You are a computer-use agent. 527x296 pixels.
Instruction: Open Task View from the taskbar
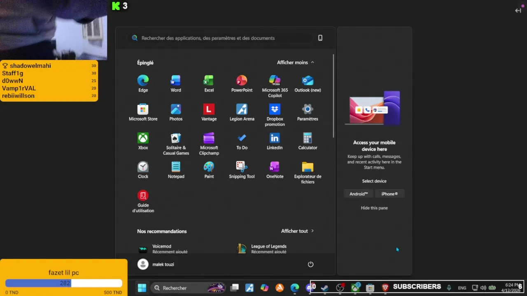235,288
